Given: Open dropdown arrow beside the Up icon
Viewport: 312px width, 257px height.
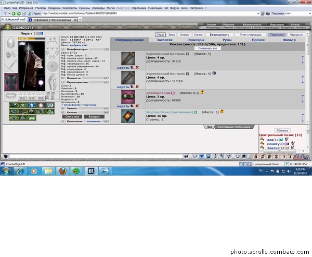Looking at the screenshot, I should click(x=9, y=14).
